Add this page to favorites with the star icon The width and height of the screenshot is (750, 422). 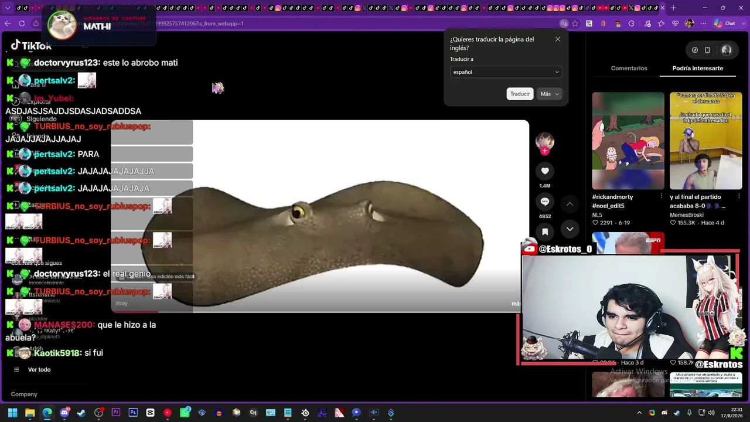[575, 23]
